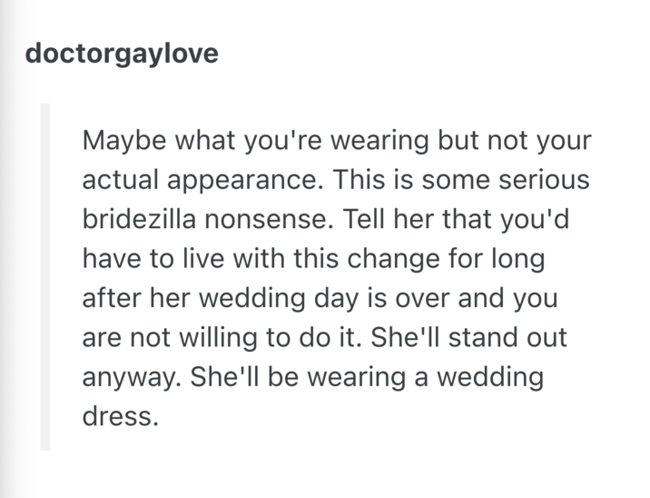
Task: Click the phrase "This is some serious"
Action: pyautogui.click(x=460, y=181)
